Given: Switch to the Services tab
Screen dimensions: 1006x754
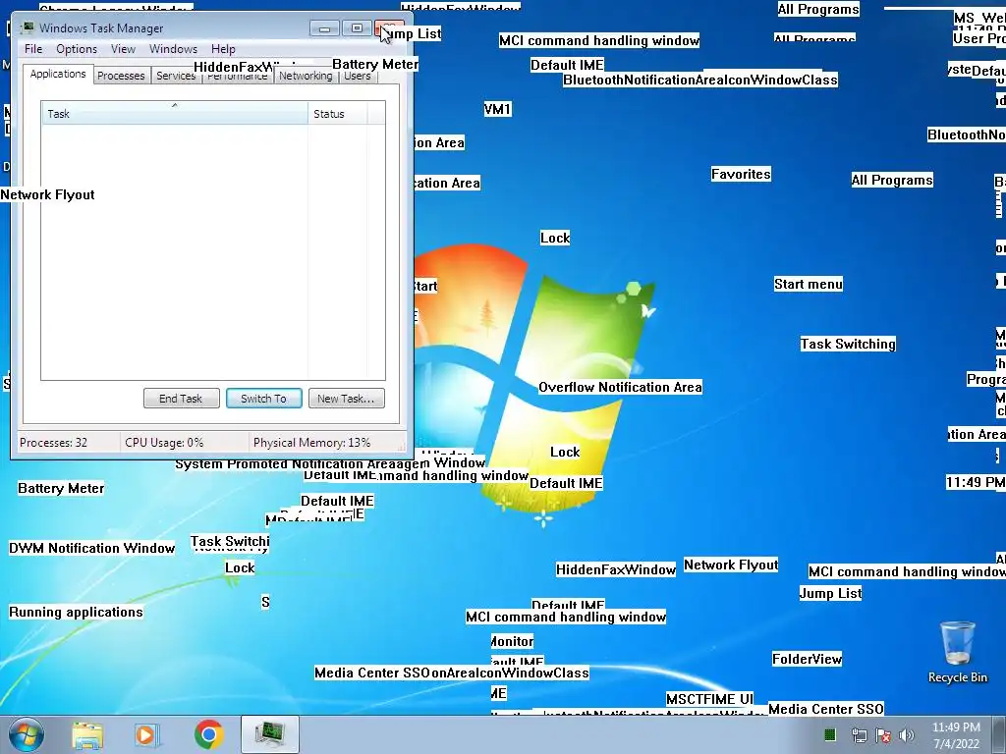Looking at the screenshot, I should coord(176,76).
